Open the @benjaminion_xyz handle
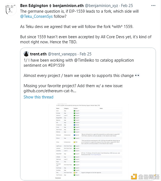 [x=101, y=6]
